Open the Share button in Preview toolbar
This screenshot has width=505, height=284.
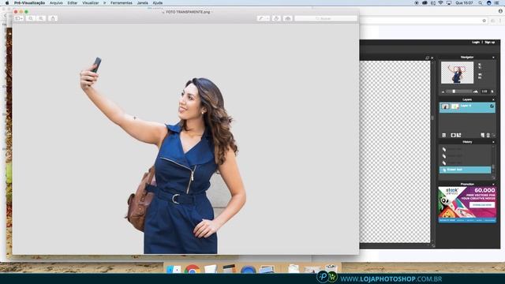pyautogui.click(x=53, y=19)
